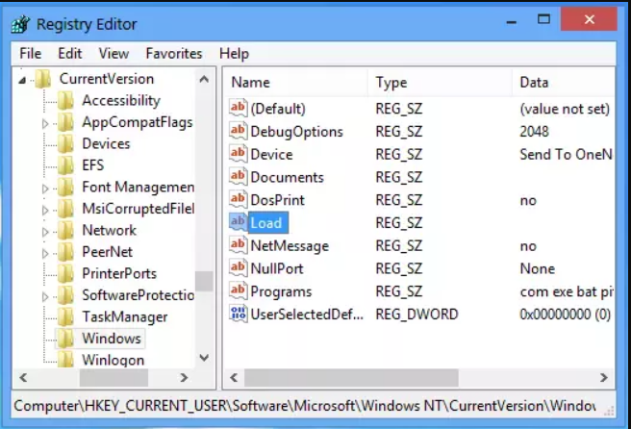Screen dimensions: 631x429
Task: Sort values by the Data column header
Action: pos(564,83)
